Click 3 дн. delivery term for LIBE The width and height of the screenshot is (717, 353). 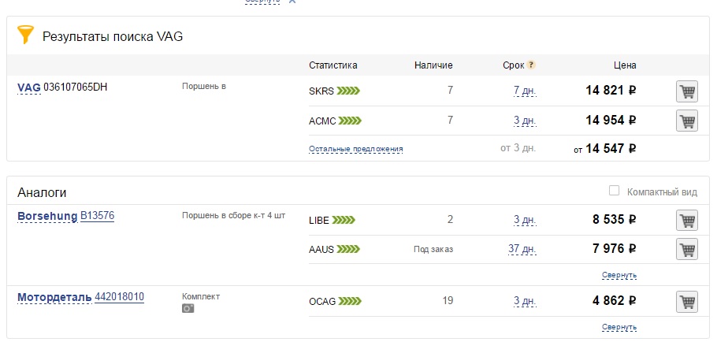(525, 220)
